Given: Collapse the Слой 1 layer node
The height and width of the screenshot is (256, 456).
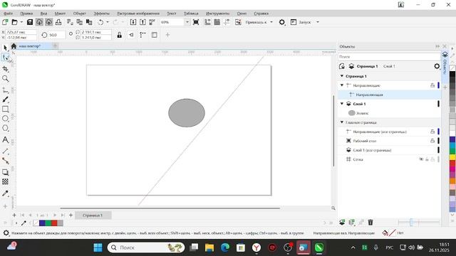Looking at the screenshot, I should (x=342, y=104).
